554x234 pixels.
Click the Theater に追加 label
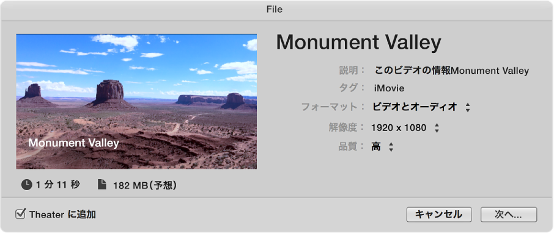[62, 214]
